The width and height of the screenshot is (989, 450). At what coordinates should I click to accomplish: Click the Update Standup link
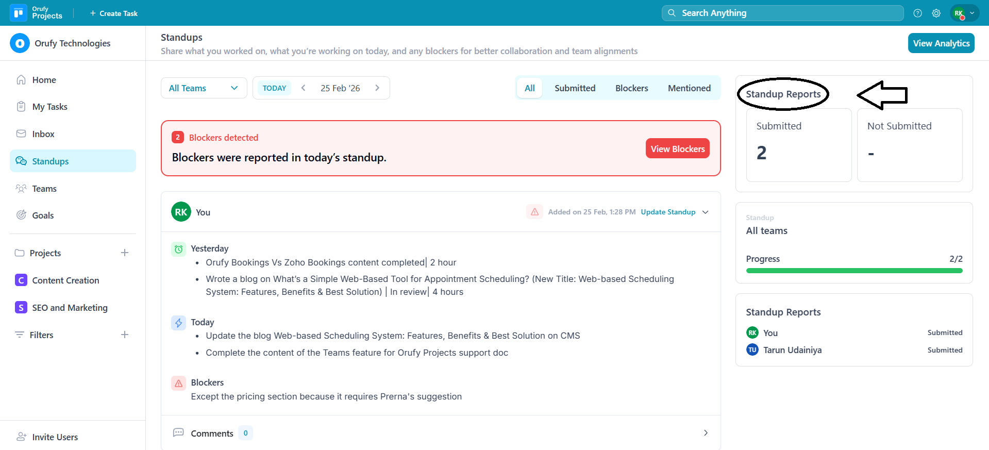click(668, 212)
